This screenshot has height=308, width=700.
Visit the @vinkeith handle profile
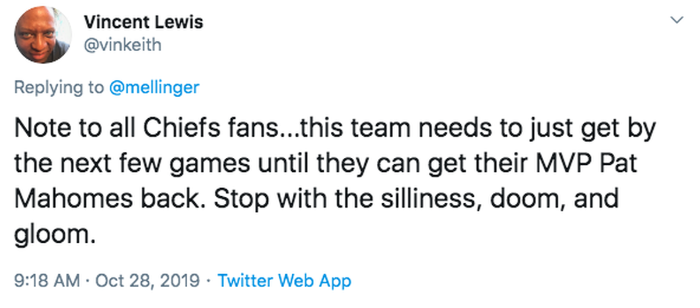[x=123, y=45]
